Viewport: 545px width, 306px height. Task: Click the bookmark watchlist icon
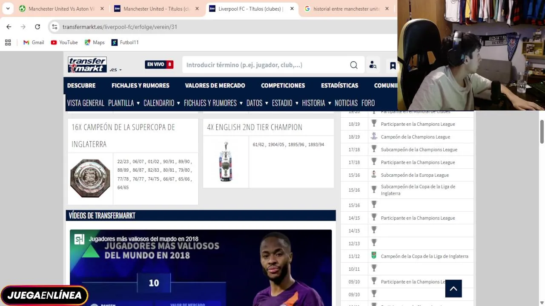coord(393,65)
